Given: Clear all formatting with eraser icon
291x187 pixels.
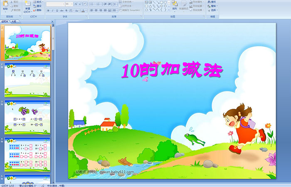Looking at the screenshot, I should [x=85, y=4].
